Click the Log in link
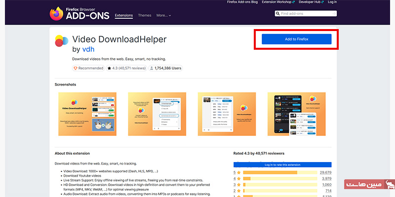395x197 pixels. tap(332, 2)
